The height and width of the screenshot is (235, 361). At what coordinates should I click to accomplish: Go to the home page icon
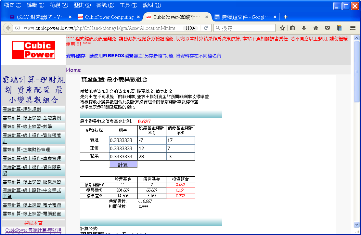pyautogui.click(x=316, y=28)
